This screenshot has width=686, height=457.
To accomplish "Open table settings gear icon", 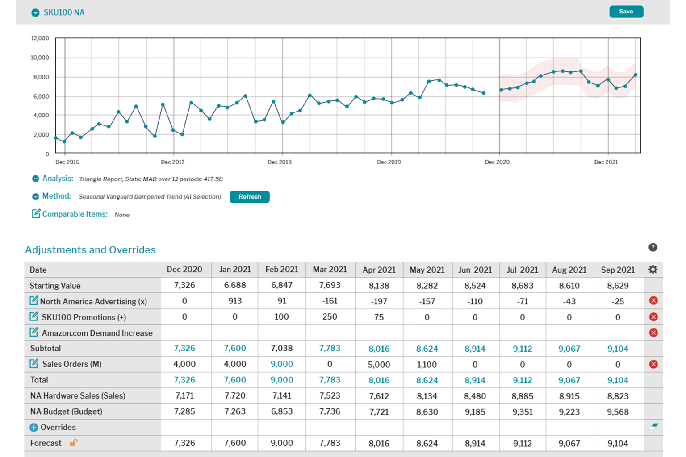I will click(x=653, y=270).
